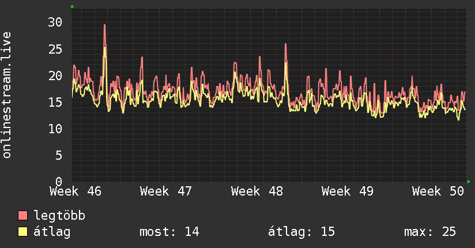This screenshot has width=475, height=248.
Task: Click the tall red peak in Week 48
Action: 286,45
